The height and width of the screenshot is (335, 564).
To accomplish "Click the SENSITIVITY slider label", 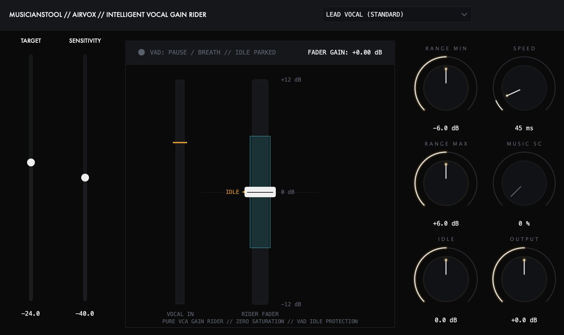I will [85, 40].
